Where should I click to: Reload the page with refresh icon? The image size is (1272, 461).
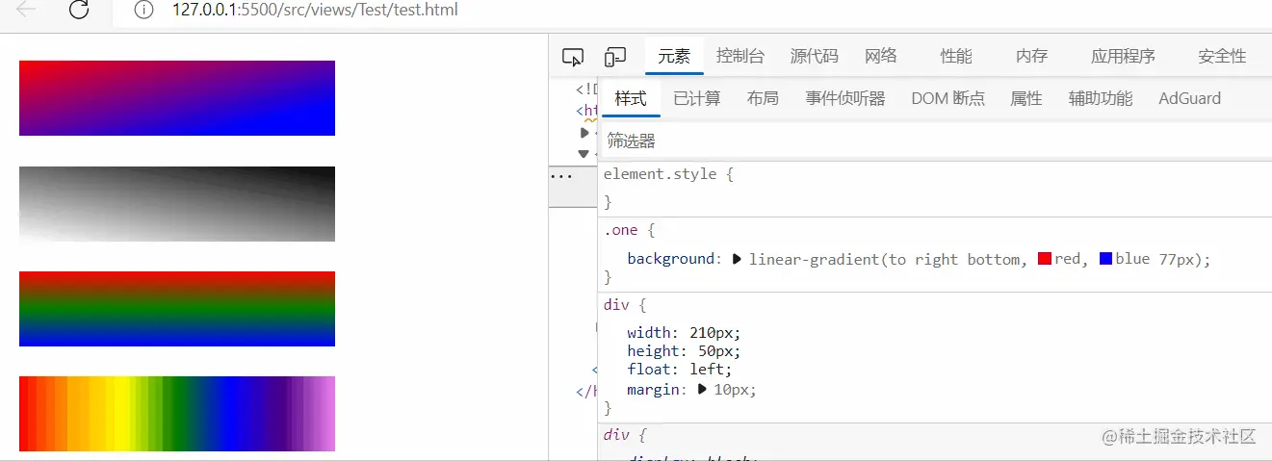pos(79,11)
